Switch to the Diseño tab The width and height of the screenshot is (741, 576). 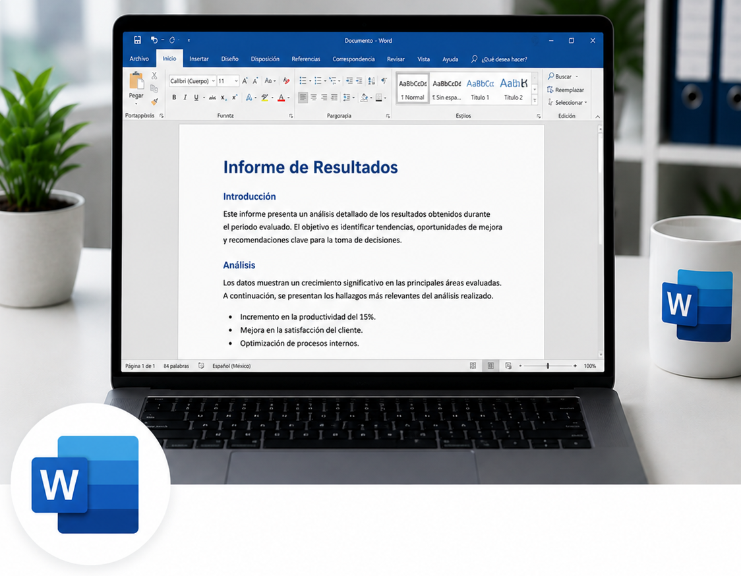click(229, 59)
